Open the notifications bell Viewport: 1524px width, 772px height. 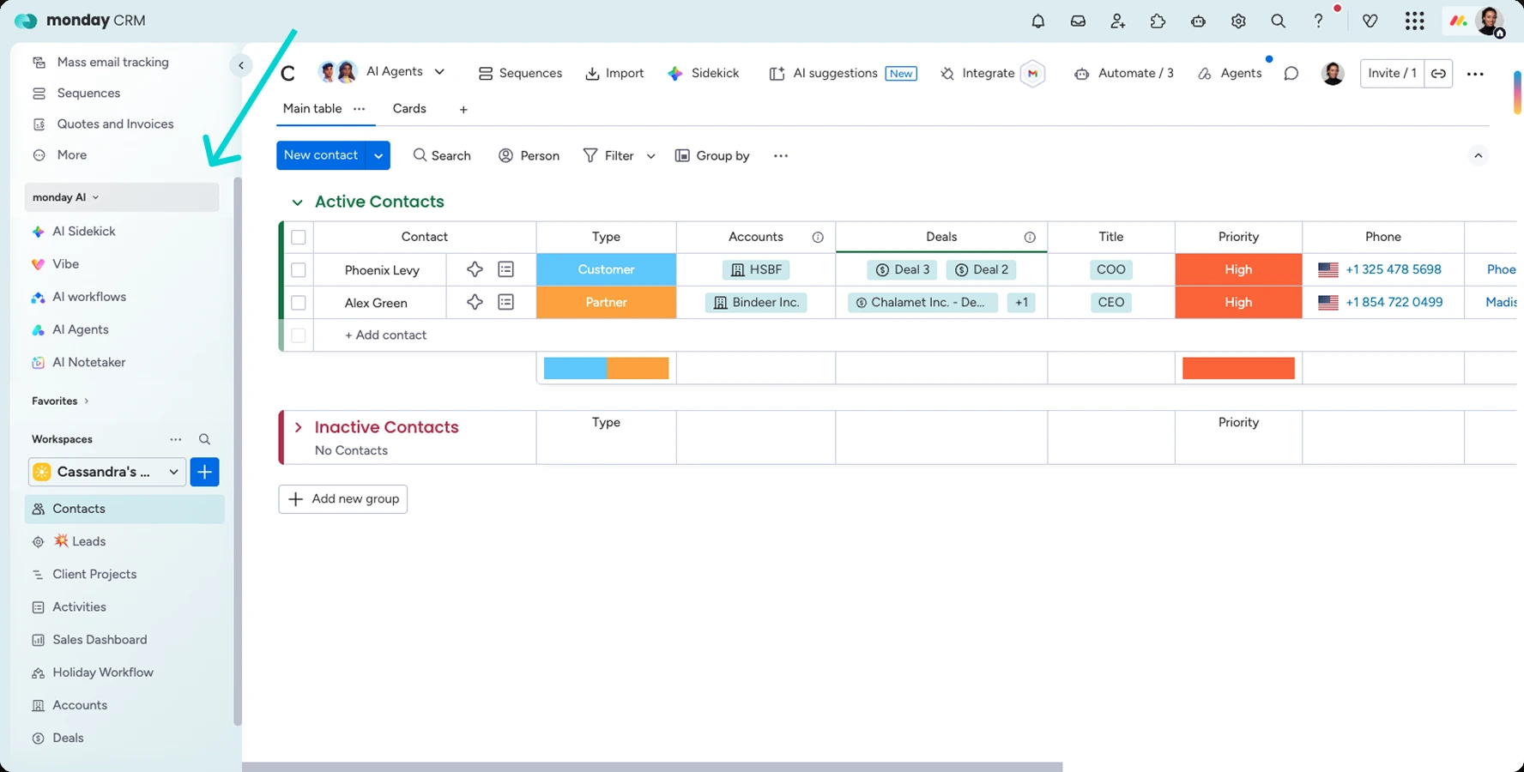pyautogui.click(x=1038, y=21)
